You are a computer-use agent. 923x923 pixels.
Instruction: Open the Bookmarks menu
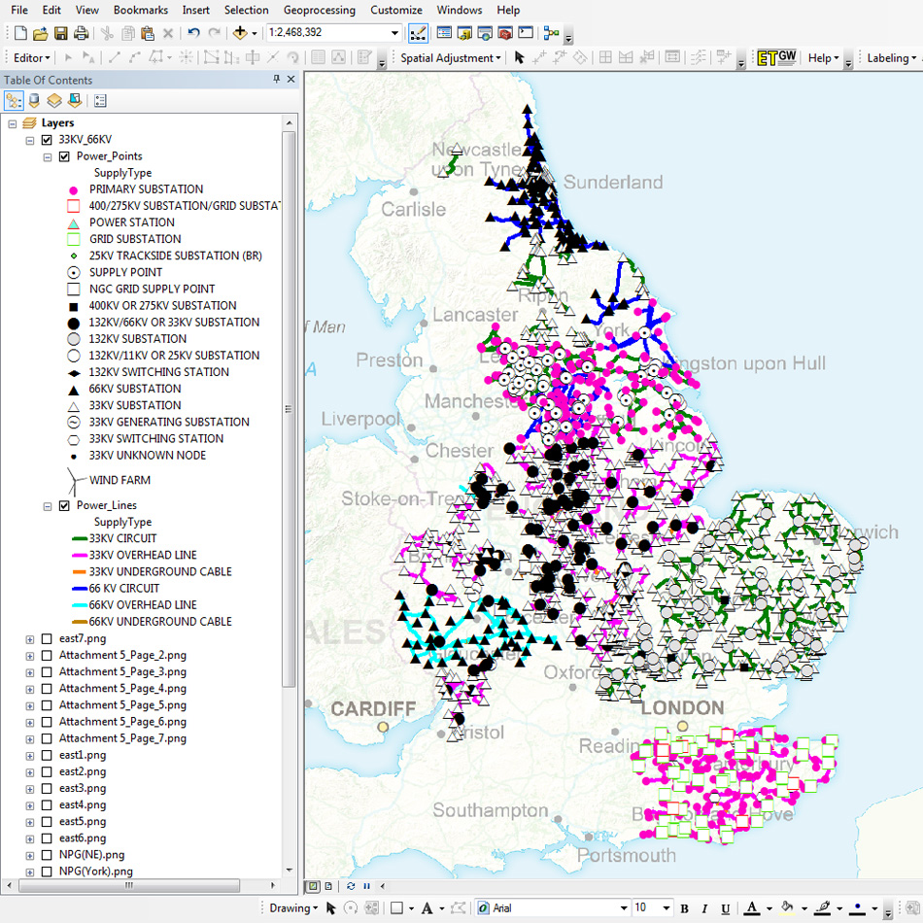[140, 10]
